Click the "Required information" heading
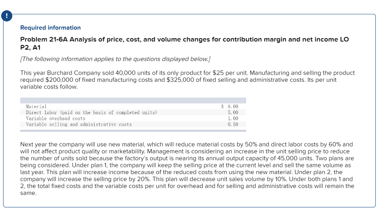The image size is (386, 211). pyautogui.click(x=50, y=28)
